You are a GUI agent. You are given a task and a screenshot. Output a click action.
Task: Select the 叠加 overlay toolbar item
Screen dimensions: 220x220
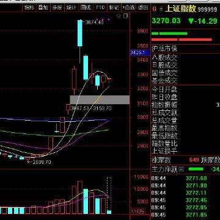click(x=43, y=8)
